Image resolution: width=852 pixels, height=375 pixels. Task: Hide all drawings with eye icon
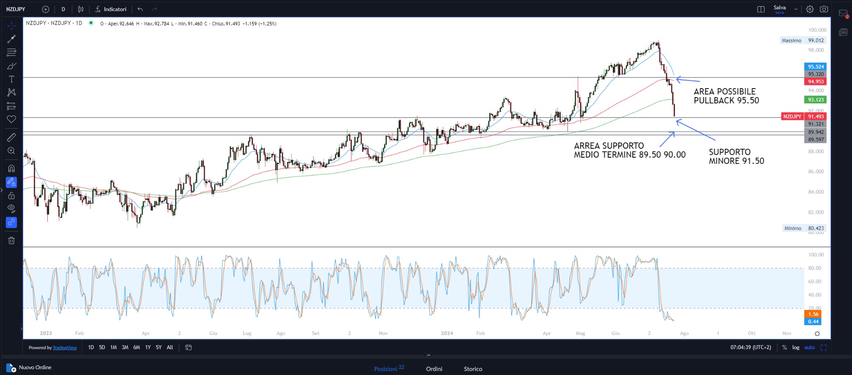tap(12, 208)
